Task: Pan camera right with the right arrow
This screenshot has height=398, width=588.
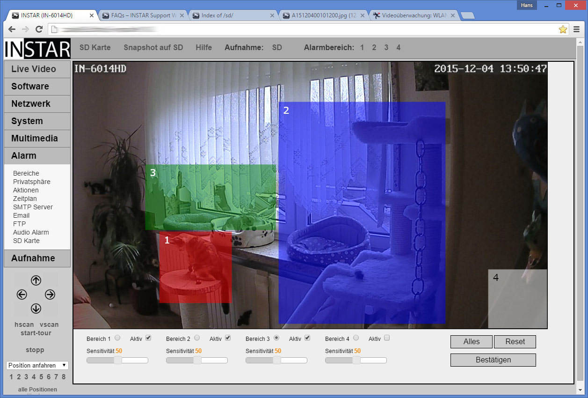Action: 50,295
